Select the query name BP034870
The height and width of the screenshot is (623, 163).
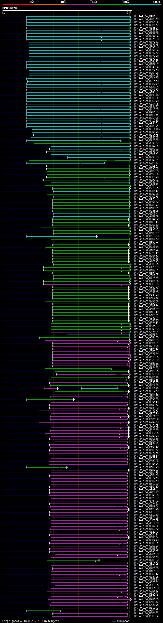click(10, 8)
